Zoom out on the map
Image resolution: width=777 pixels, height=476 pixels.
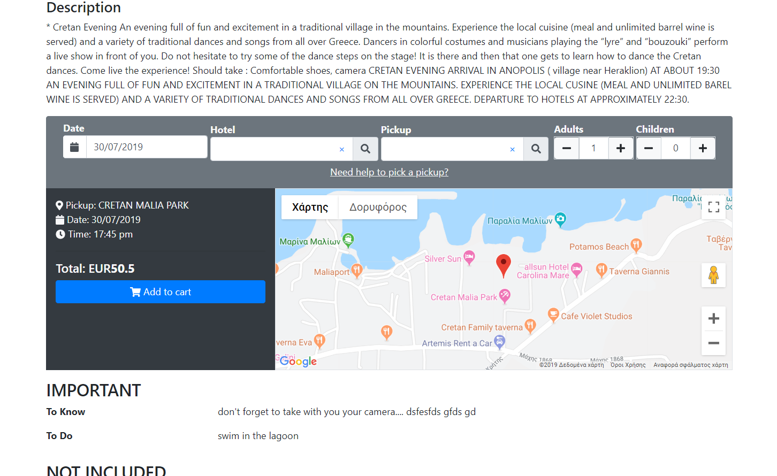coord(713,343)
